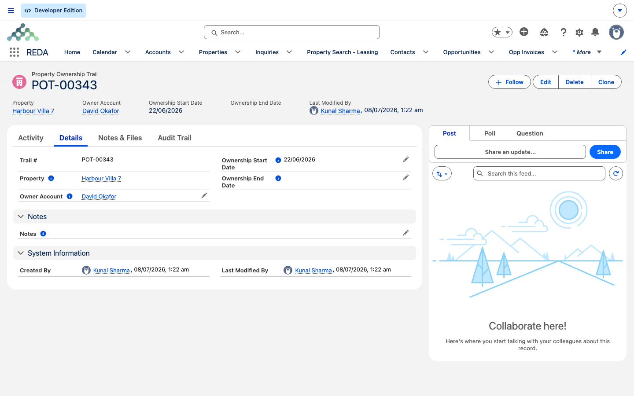
Task: Edit Ownership Start Date with pencil icon
Action: point(406,159)
